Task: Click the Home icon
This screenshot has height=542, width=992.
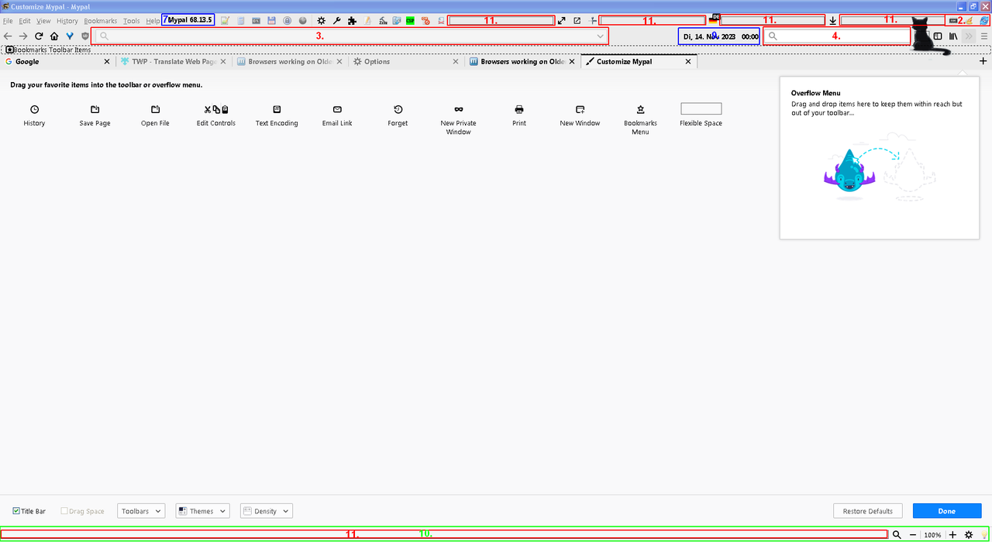Action: tap(54, 36)
